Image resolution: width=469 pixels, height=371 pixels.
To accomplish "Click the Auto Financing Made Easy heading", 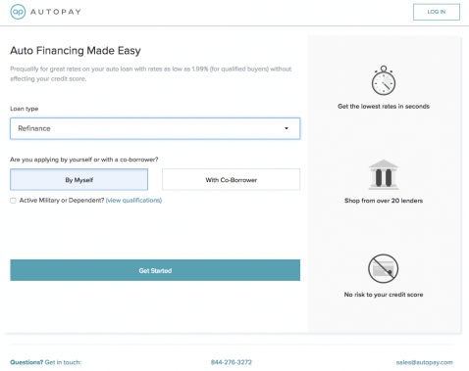I will click(x=76, y=51).
